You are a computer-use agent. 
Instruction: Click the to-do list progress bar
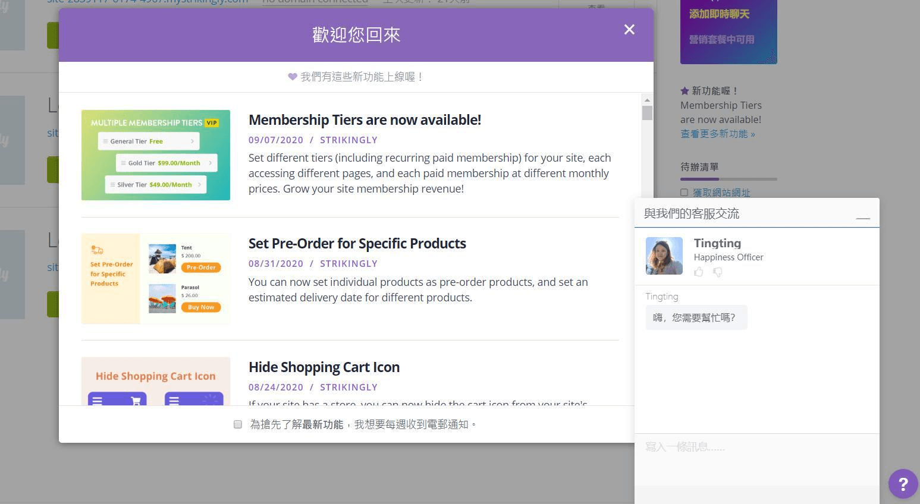click(x=729, y=179)
